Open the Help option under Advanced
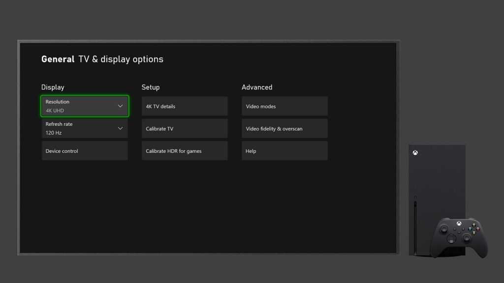Screen dimensions: 504x283 coord(284,150)
